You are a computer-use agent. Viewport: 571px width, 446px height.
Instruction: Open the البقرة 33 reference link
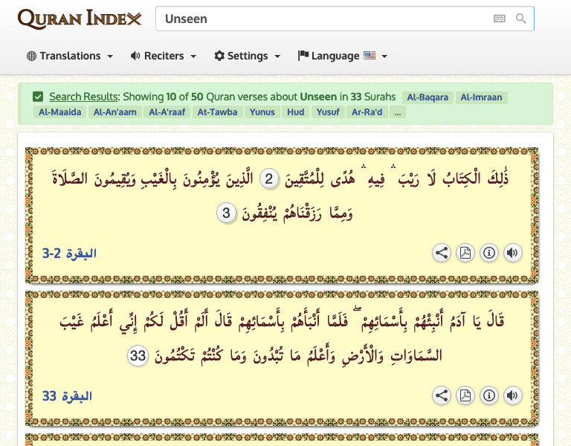(x=67, y=395)
